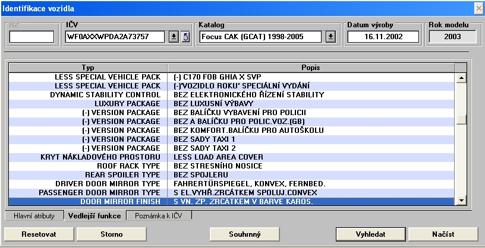Click the Souhrnný button
The width and height of the screenshot is (485, 248).
(244, 234)
